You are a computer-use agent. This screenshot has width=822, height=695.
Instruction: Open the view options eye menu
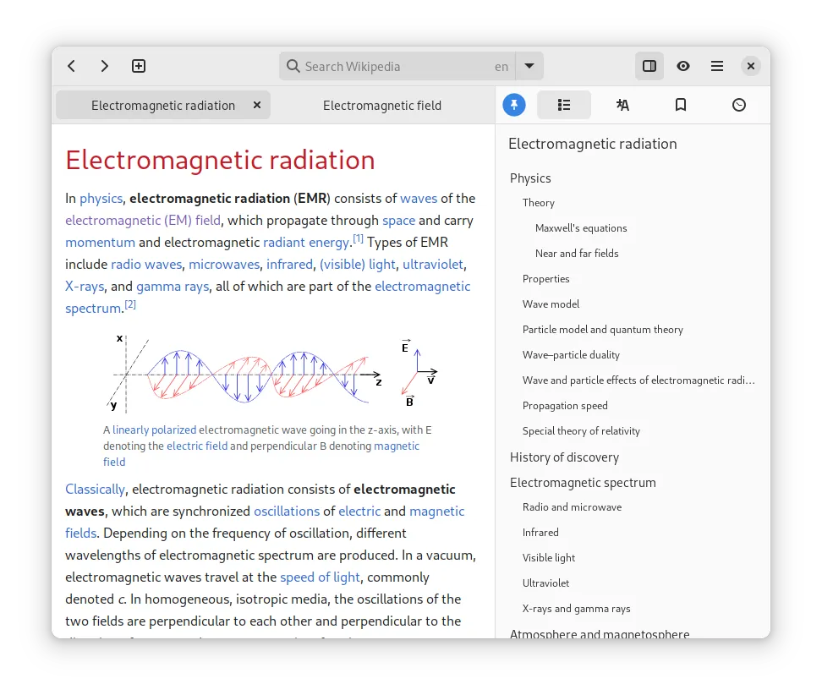click(683, 66)
